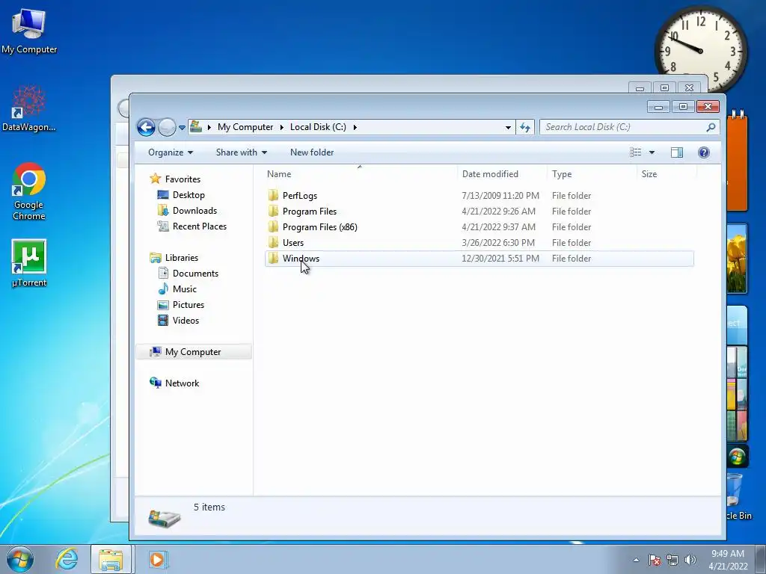Open Videos library in navigation pane
This screenshot has width=766, height=574.
tap(186, 320)
